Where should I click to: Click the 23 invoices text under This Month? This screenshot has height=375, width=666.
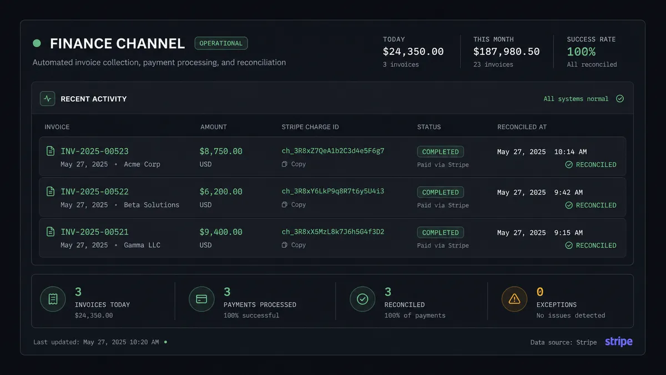point(493,64)
